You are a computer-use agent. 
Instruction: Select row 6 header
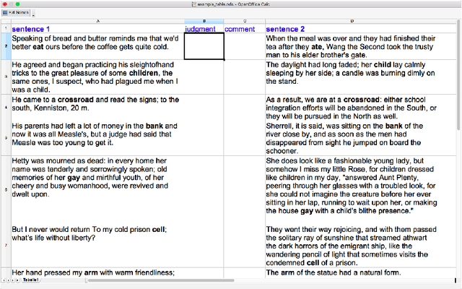click(x=6, y=190)
